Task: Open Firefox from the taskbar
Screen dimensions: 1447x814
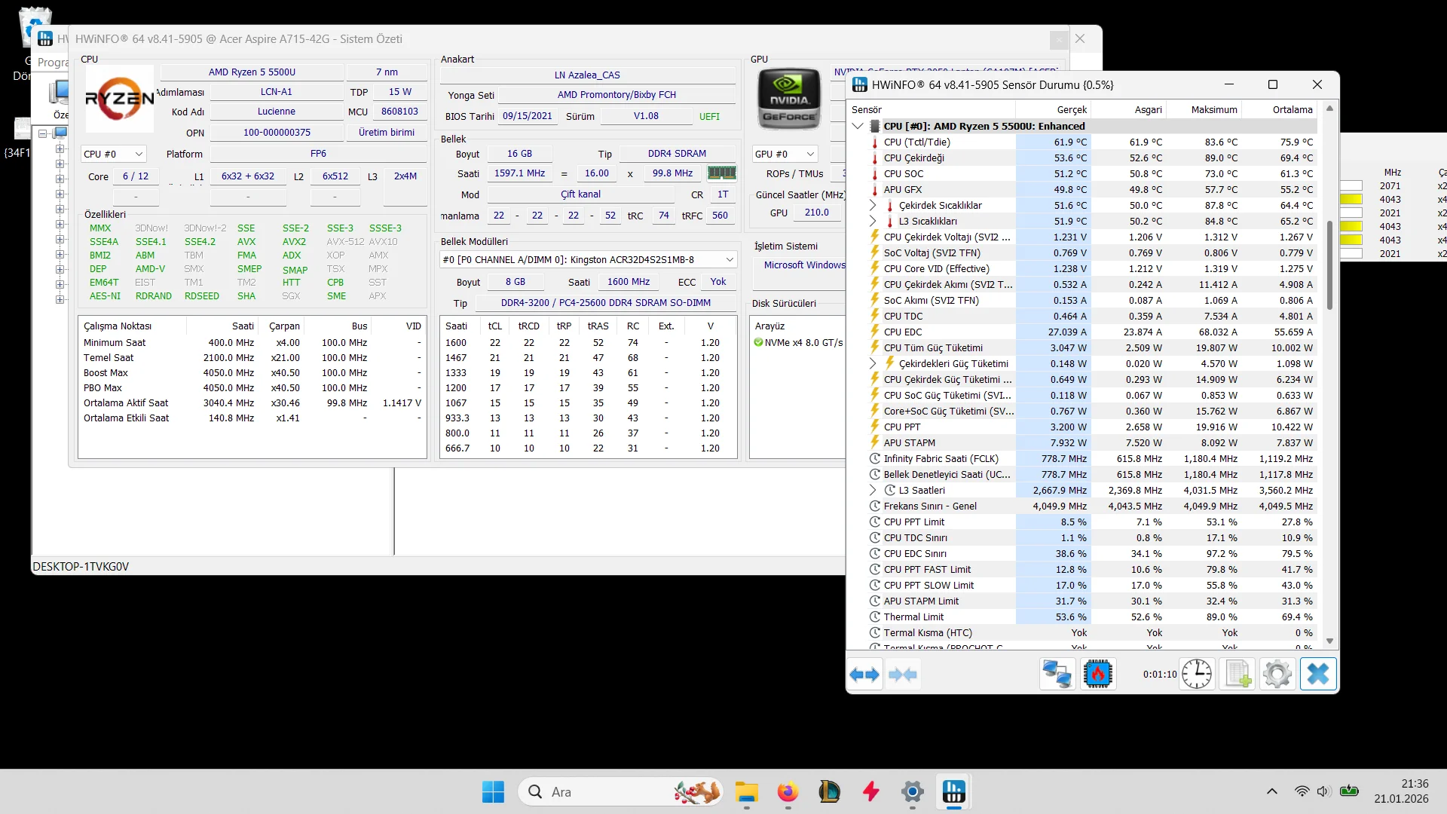Action: click(x=788, y=792)
